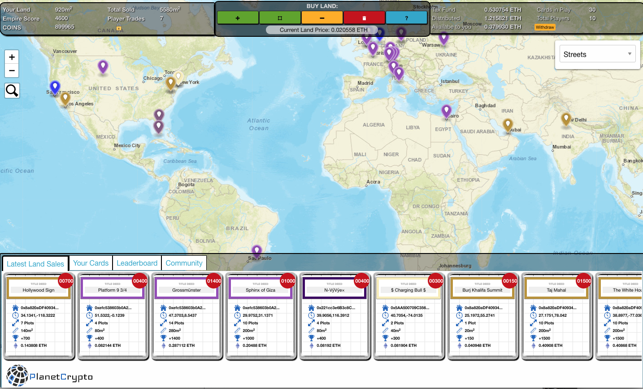Click price 0.081904 ETH on Charging Bull card
The width and height of the screenshot is (643, 389).
coord(404,345)
